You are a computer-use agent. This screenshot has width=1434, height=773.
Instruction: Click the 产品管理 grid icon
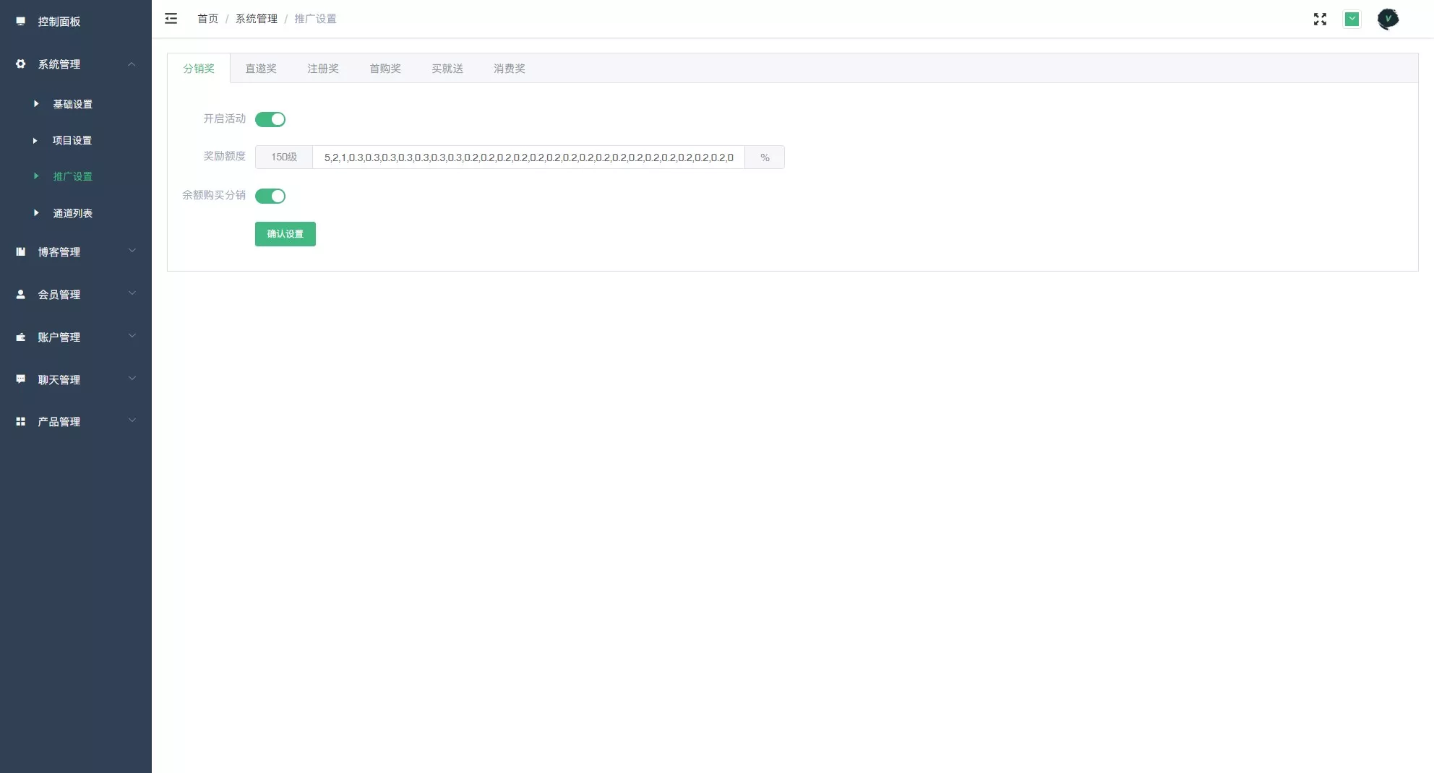pos(21,422)
